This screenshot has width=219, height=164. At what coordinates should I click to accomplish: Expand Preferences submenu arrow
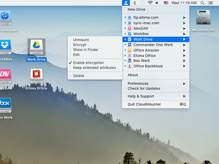tap(184, 84)
